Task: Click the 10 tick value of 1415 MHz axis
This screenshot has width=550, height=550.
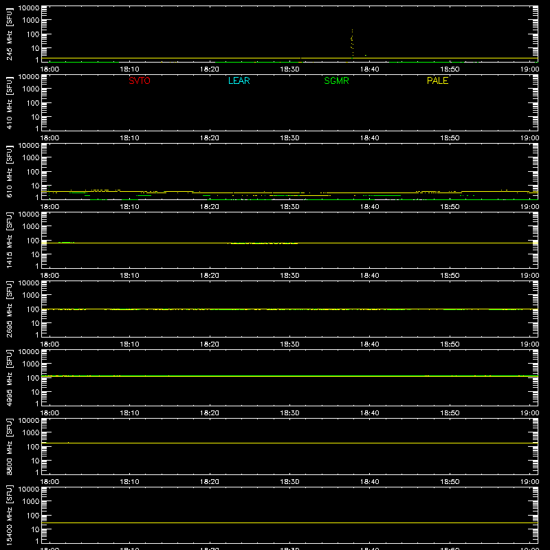Action: (x=35, y=254)
